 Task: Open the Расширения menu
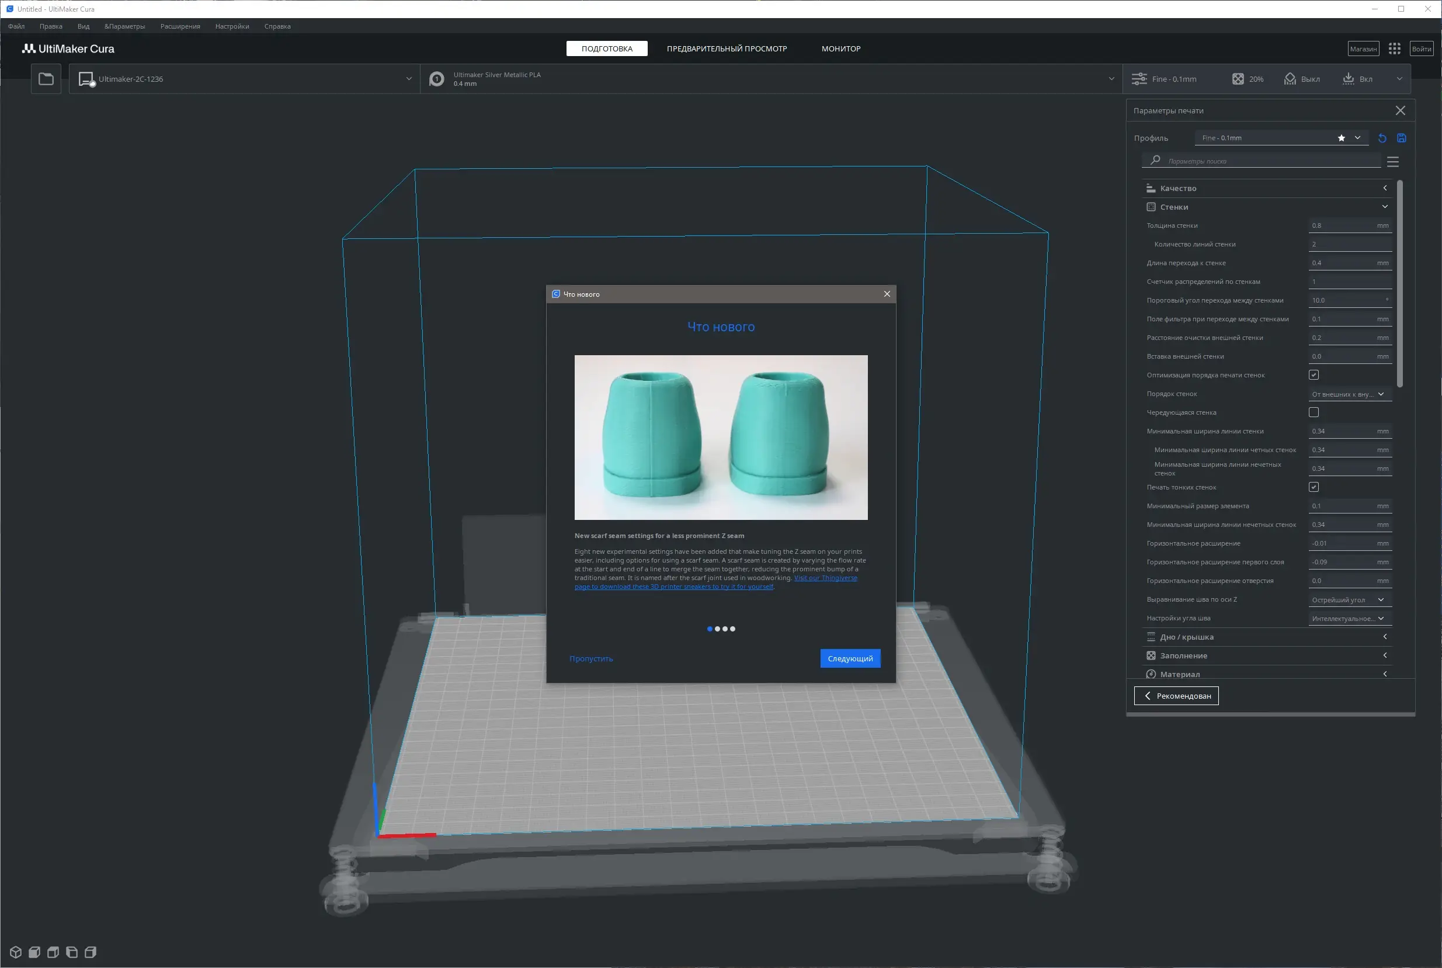click(179, 26)
